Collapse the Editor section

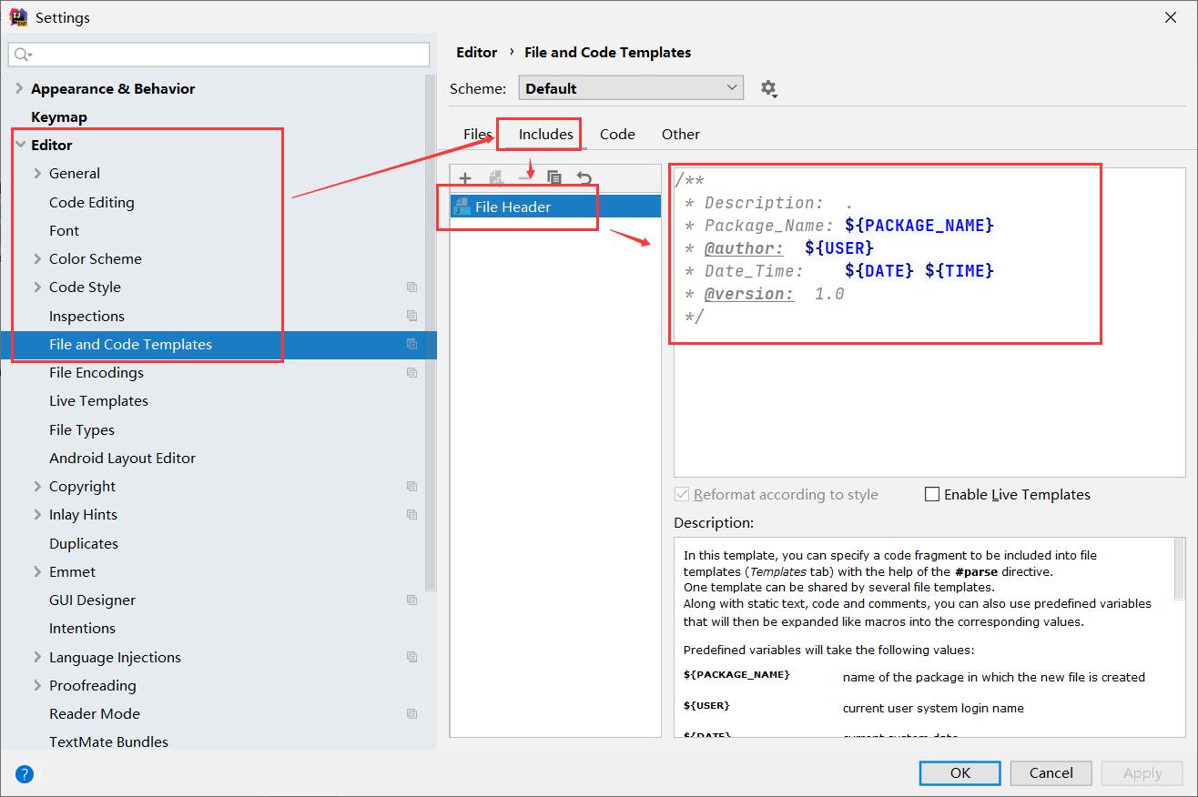[x=20, y=145]
